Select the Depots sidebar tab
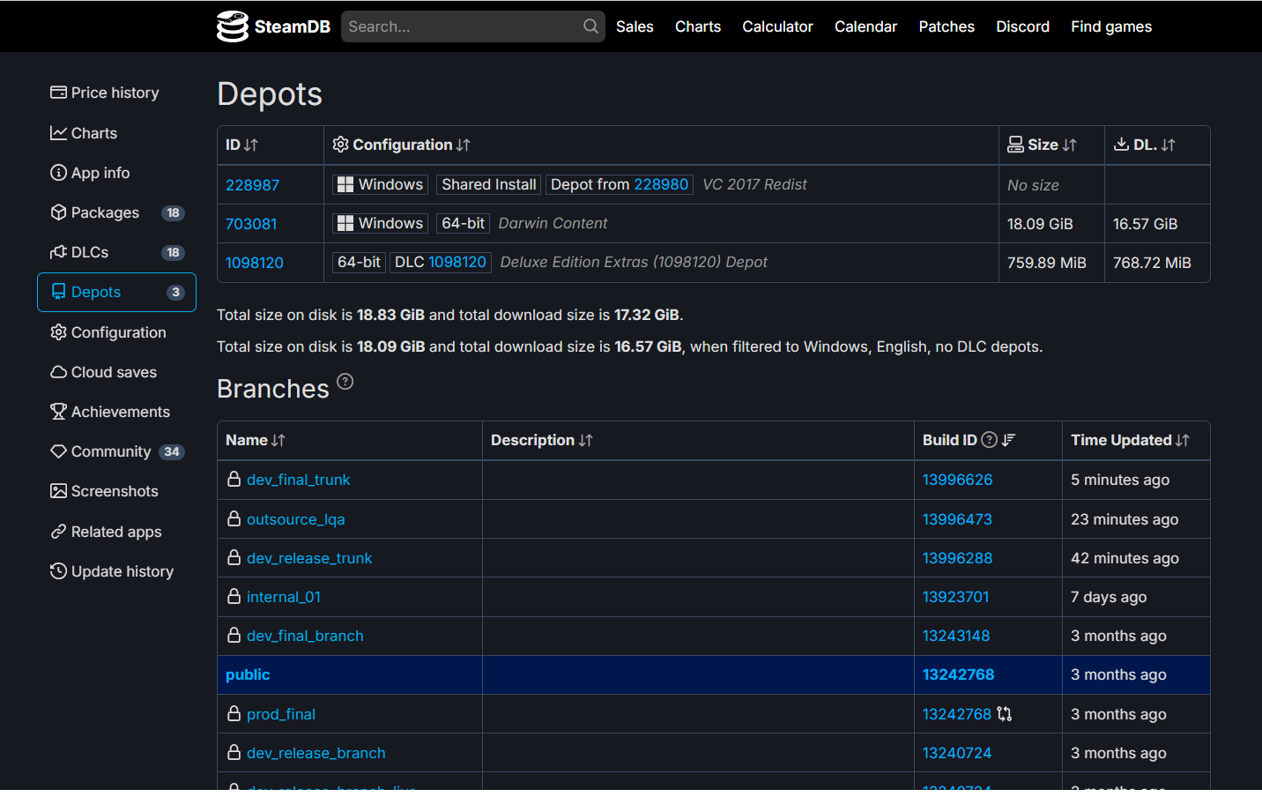Screen dimensions: 1262x797 [x=116, y=292]
